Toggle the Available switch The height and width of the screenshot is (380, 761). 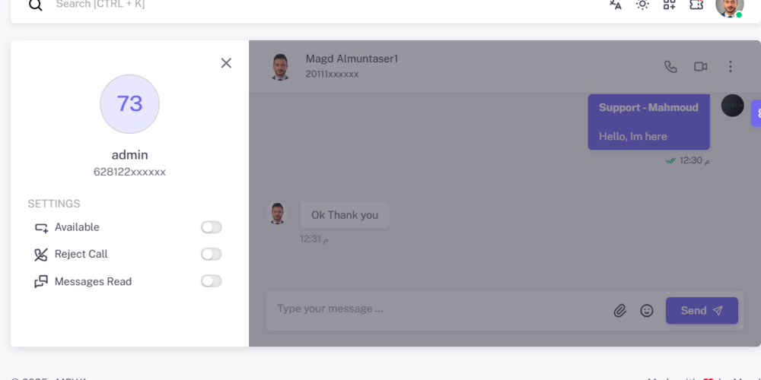coord(211,227)
